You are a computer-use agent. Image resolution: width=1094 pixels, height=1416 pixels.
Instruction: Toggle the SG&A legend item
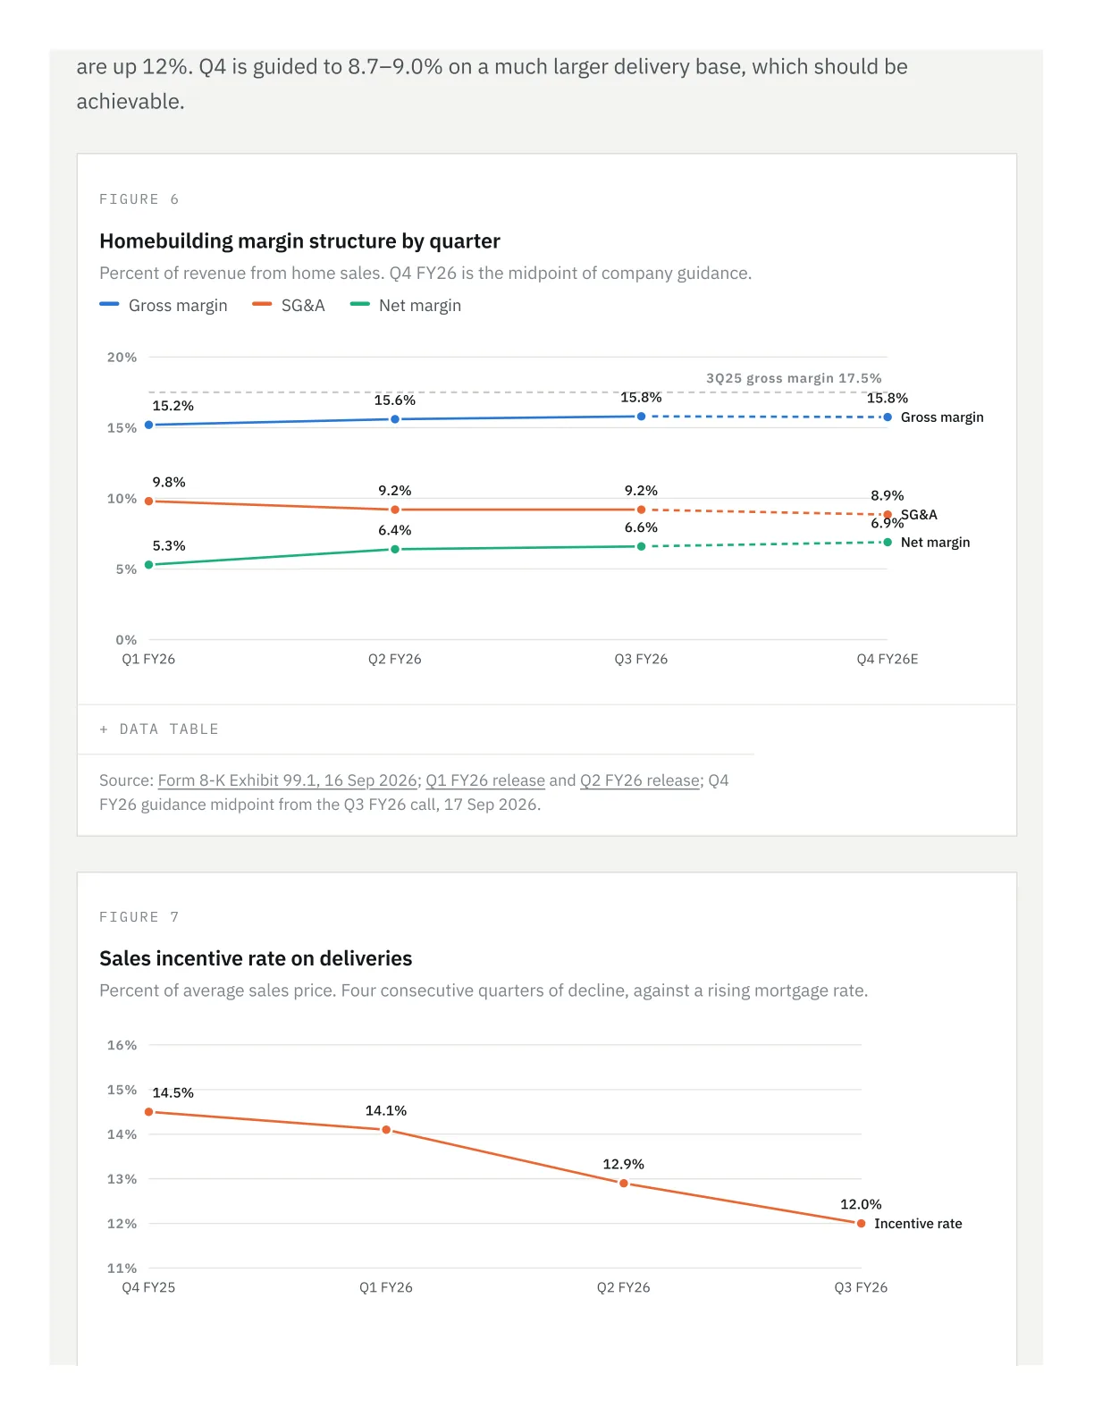289,306
